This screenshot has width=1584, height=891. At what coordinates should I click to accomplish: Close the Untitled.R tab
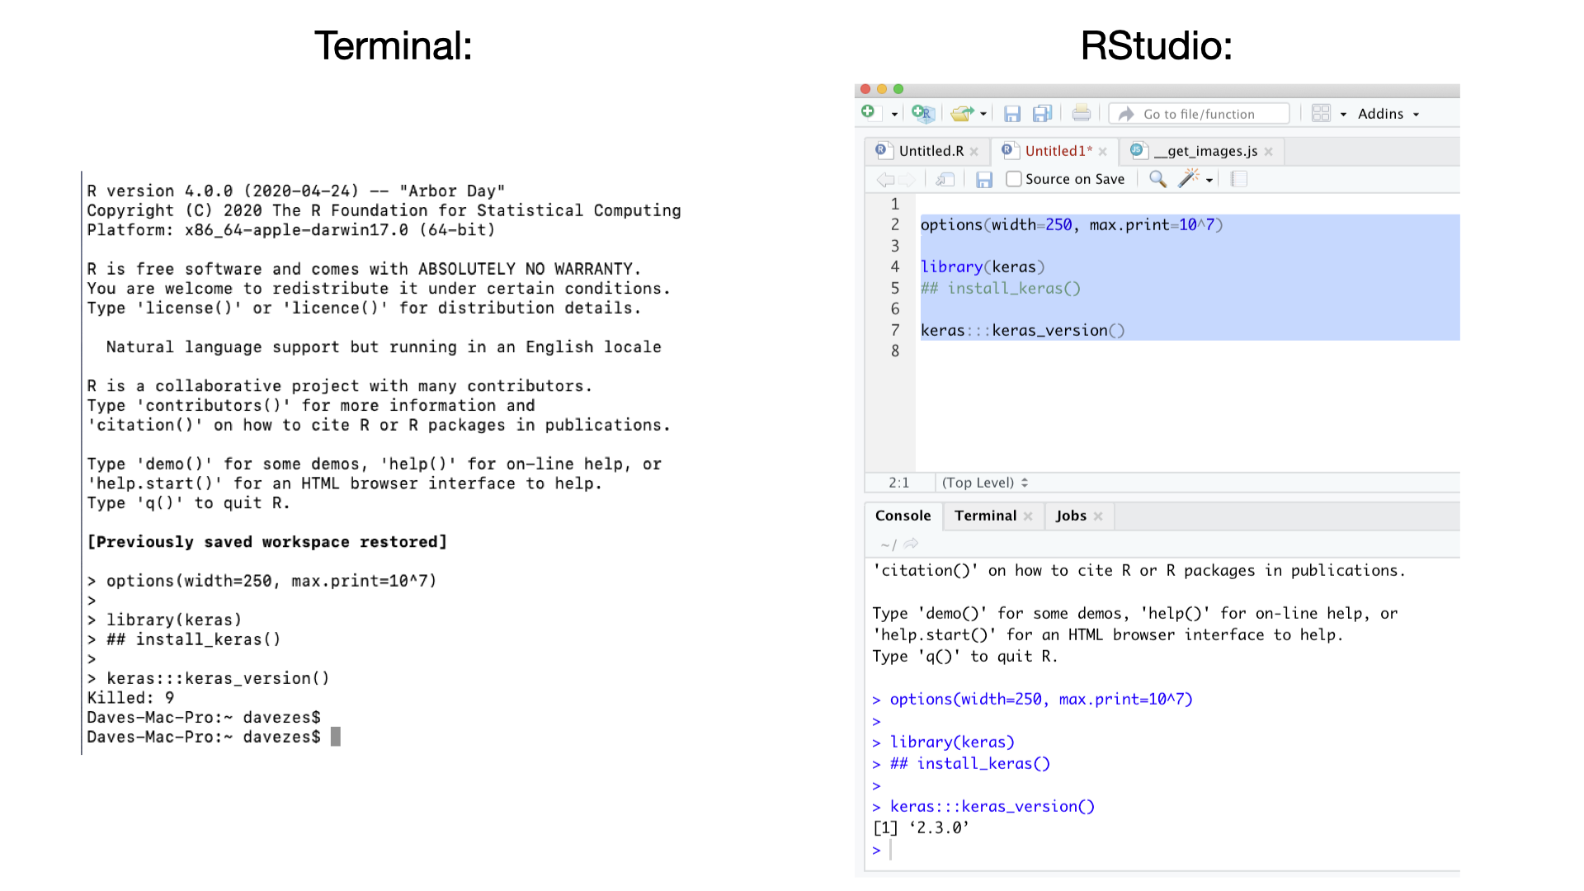click(975, 151)
